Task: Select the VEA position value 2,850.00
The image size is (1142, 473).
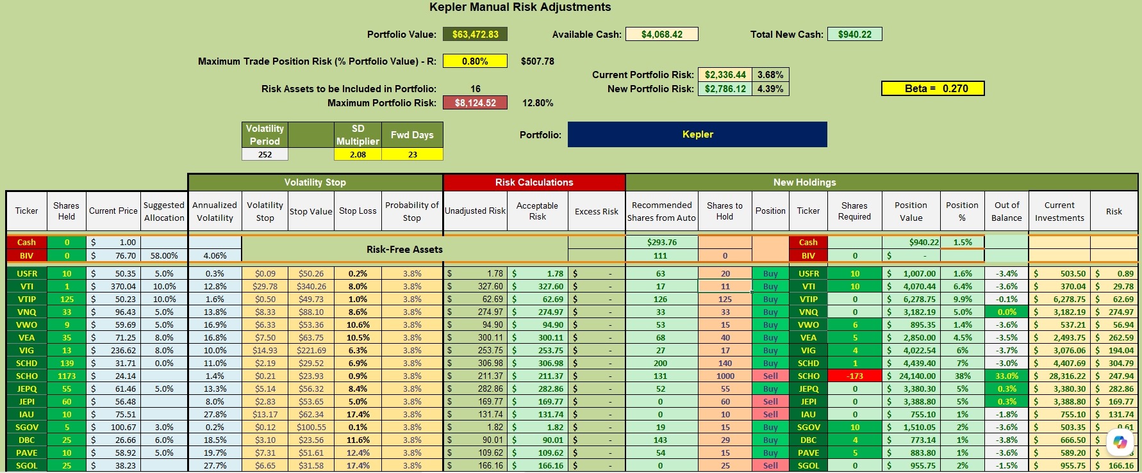Action: point(911,337)
